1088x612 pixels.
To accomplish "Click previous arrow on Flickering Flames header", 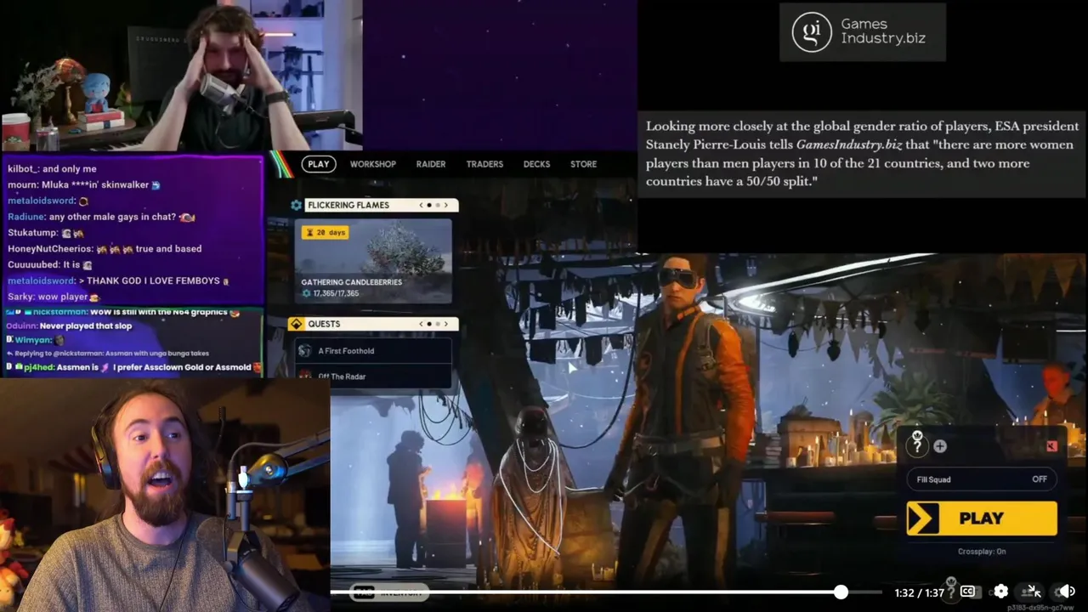I will tap(421, 205).
